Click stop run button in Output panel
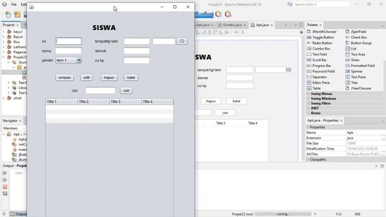 [x=5, y=187]
